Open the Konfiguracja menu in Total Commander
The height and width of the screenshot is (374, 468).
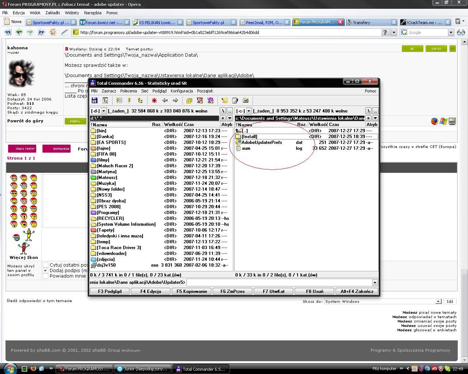click(182, 91)
